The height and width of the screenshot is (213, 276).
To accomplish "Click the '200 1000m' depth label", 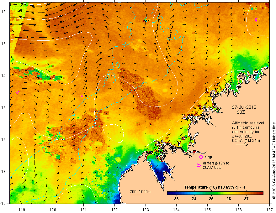I will 140,192.
